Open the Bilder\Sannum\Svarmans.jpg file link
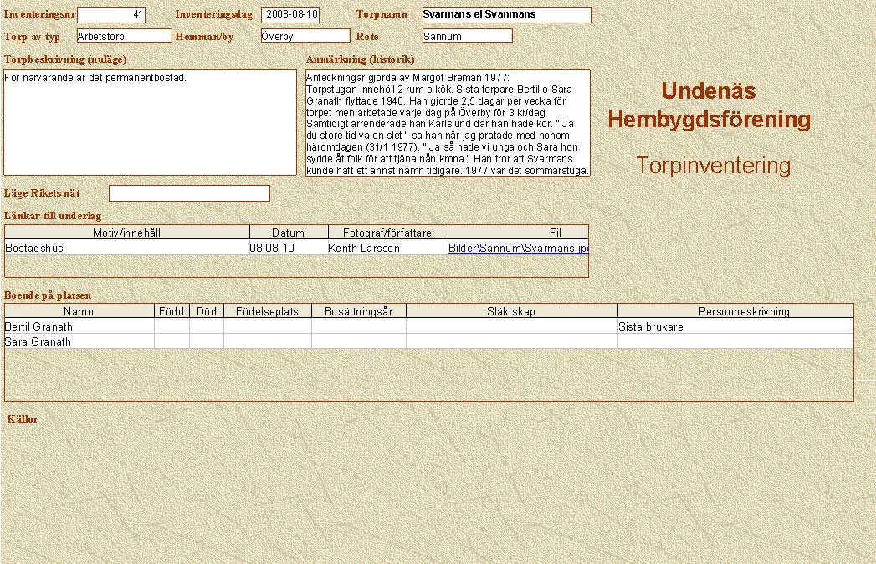876x564 pixels. click(518, 249)
